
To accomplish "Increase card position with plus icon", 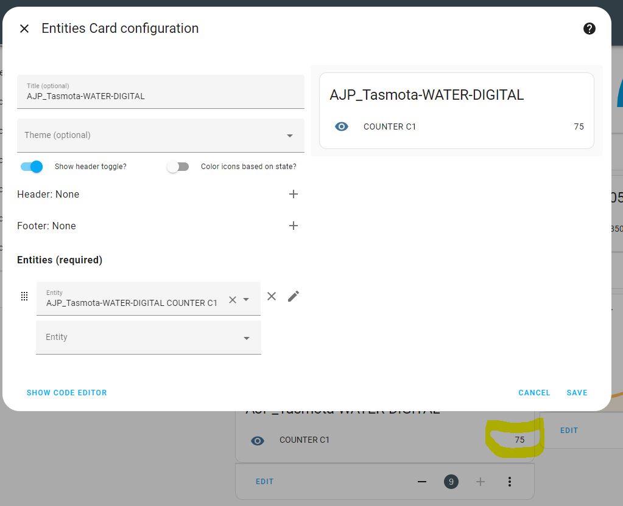I will [x=480, y=482].
